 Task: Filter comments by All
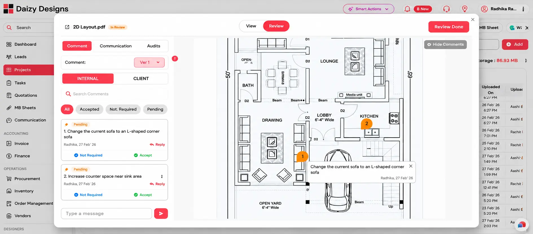[67, 109]
